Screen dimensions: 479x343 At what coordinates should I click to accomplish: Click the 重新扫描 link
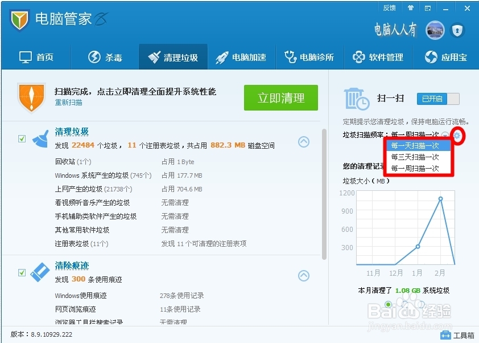(x=68, y=103)
